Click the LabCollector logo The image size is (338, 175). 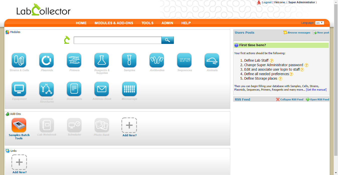[x=44, y=10]
